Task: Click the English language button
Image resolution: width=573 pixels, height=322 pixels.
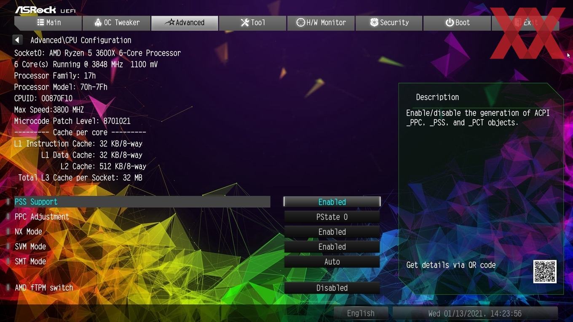Action: point(361,313)
